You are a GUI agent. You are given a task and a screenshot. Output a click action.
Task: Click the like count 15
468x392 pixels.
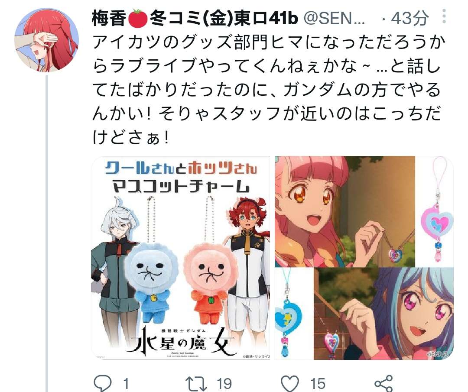coord(318,383)
